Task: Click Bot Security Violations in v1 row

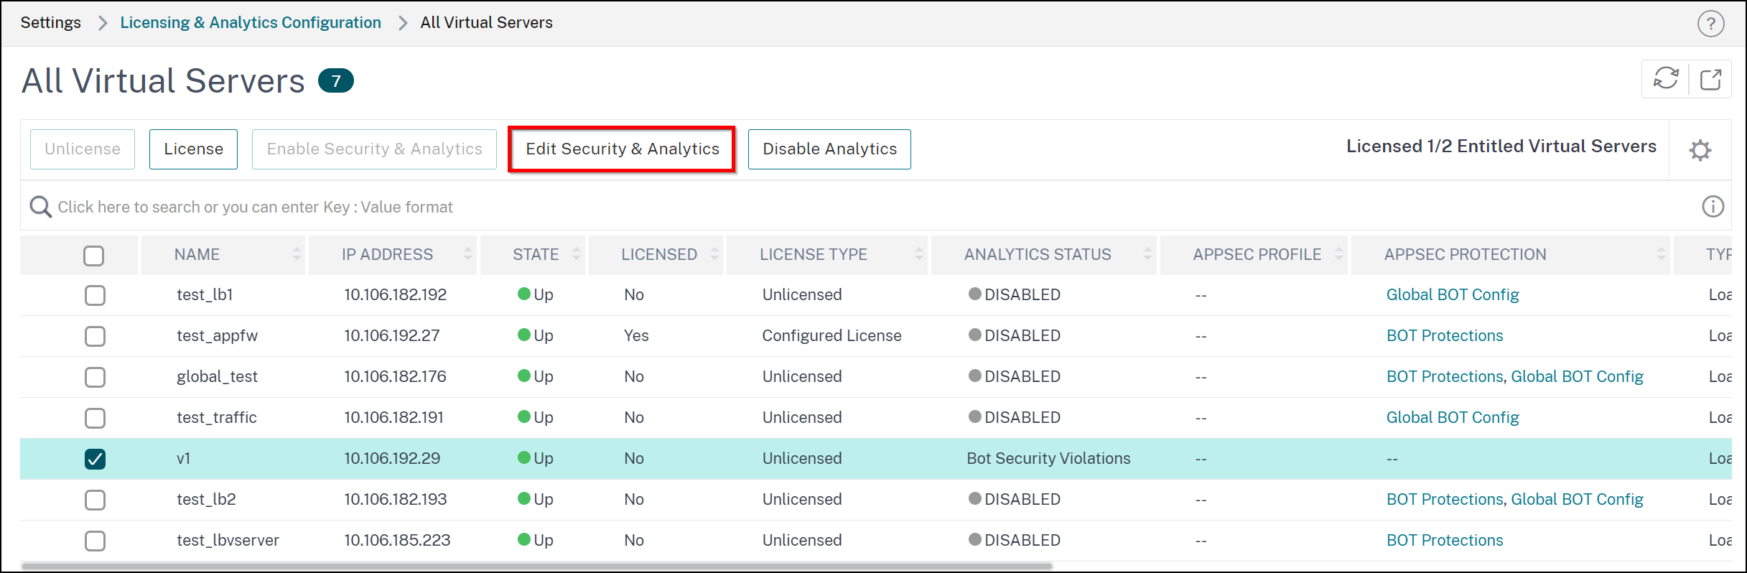Action: pos(1048,458)
